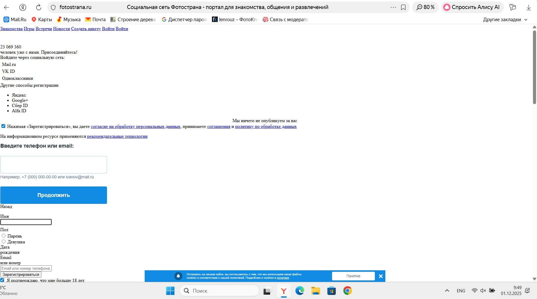Open the Игры navigation link

click(x=29, y=29)
